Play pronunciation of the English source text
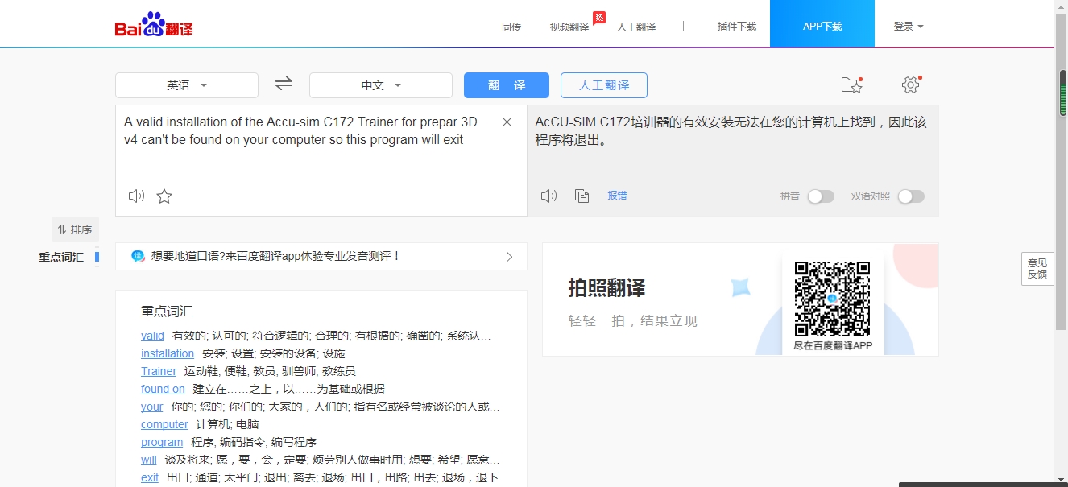 tap(135, 196)
